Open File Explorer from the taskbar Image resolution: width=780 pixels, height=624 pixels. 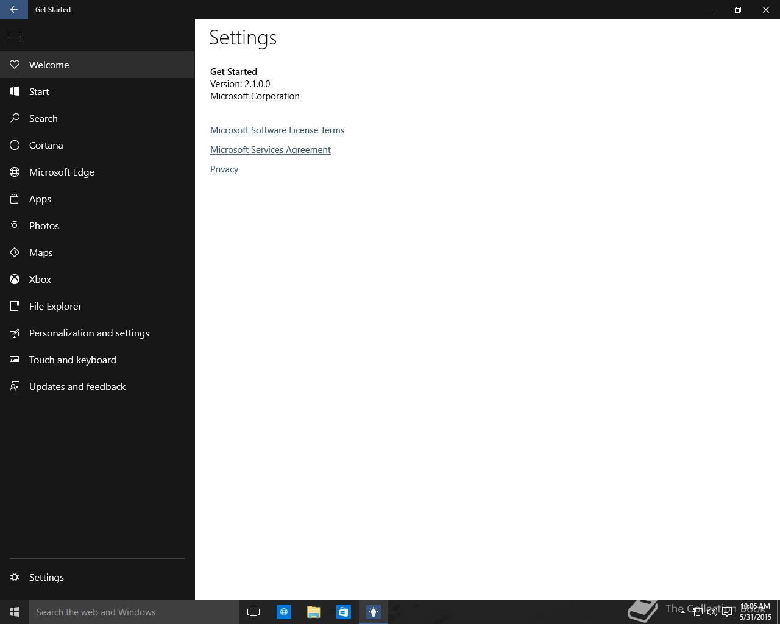pos(314,612)
